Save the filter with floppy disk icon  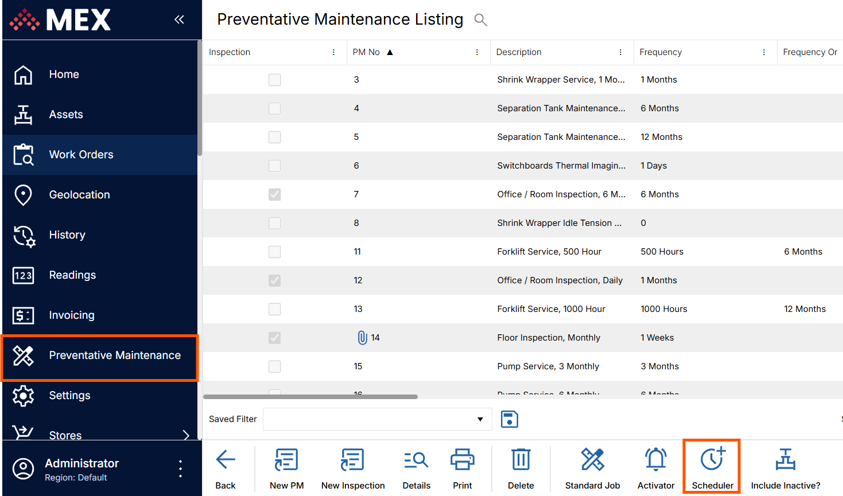[x=509, y=419]
